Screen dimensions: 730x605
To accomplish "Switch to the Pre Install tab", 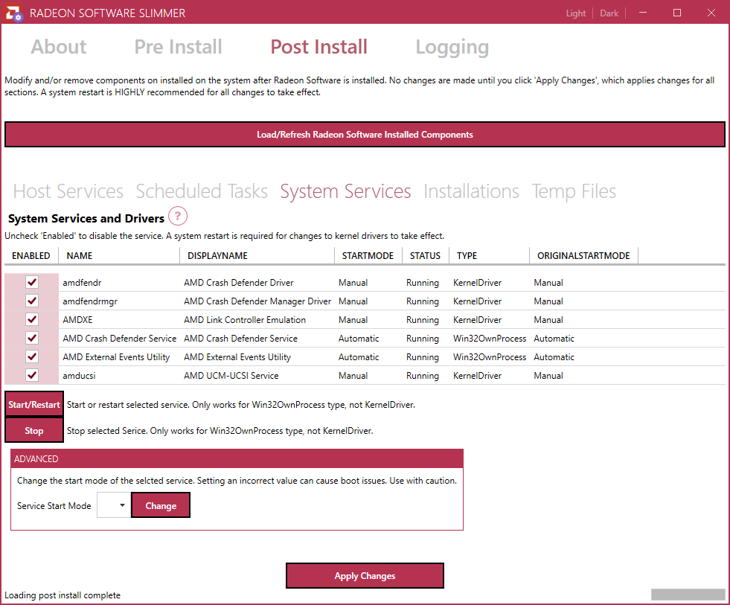I will [x=179, y=47].
